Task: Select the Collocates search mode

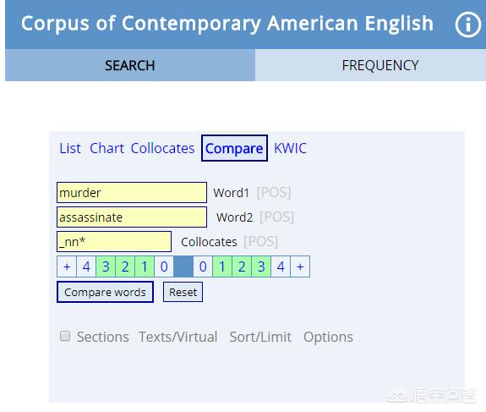Action: click(163, 148)
